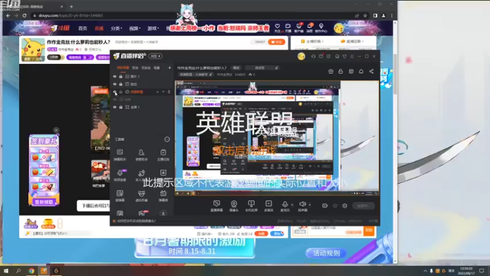Select the fourth scene tab
490x276 pixels.
(157, 67)
